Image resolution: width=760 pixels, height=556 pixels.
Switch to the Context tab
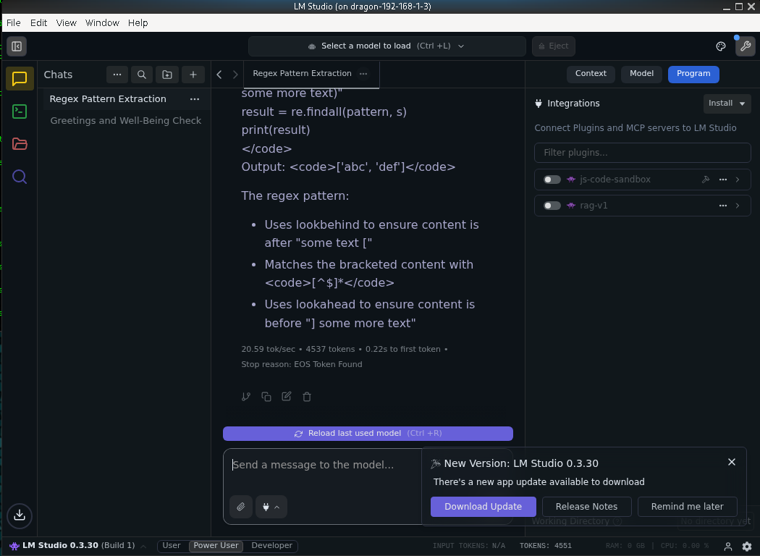(x=591, y=74)
